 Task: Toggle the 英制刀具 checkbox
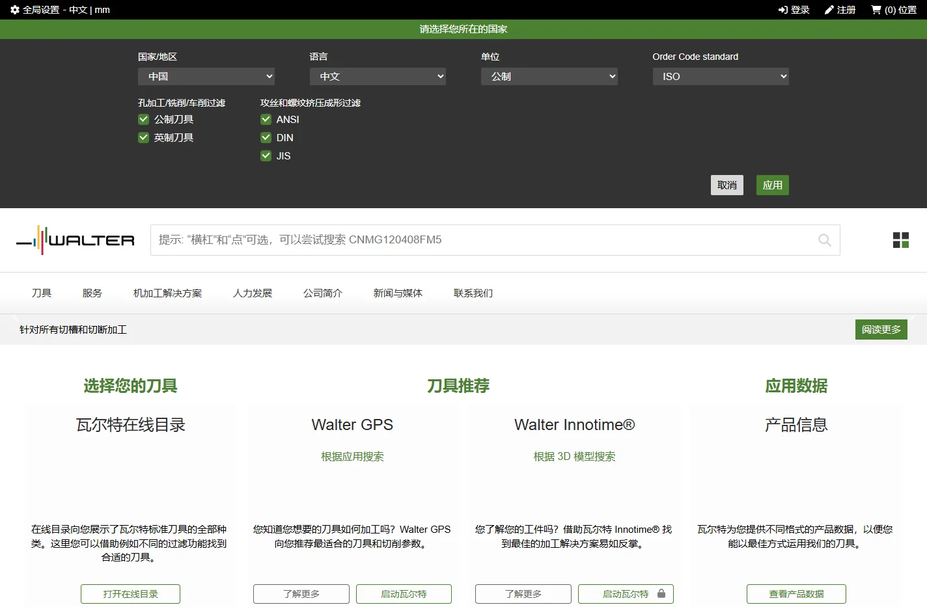(x=143, y=137)
